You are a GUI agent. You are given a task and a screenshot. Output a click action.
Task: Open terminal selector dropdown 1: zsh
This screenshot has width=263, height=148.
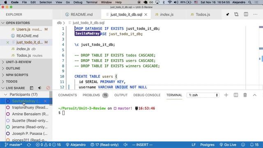coord(203,95)
